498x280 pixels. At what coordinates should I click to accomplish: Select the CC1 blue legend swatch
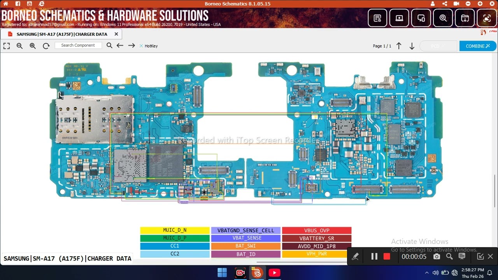(x=175, y=246)
